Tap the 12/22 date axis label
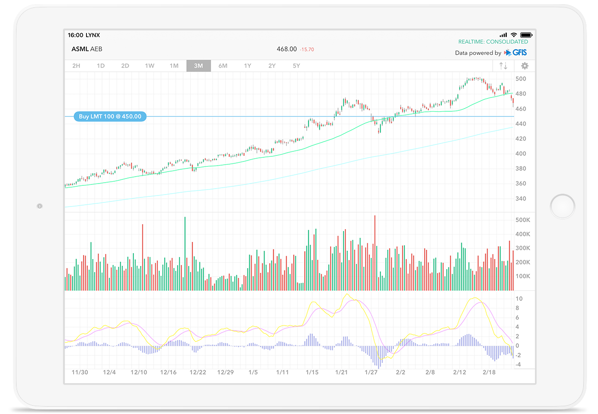The width and height of the screenshot is (598, 414). pos(198,372)
